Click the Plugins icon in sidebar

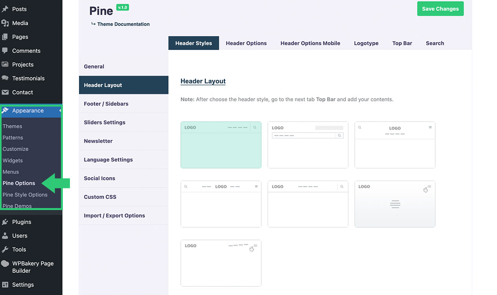[x=5, y=222]
